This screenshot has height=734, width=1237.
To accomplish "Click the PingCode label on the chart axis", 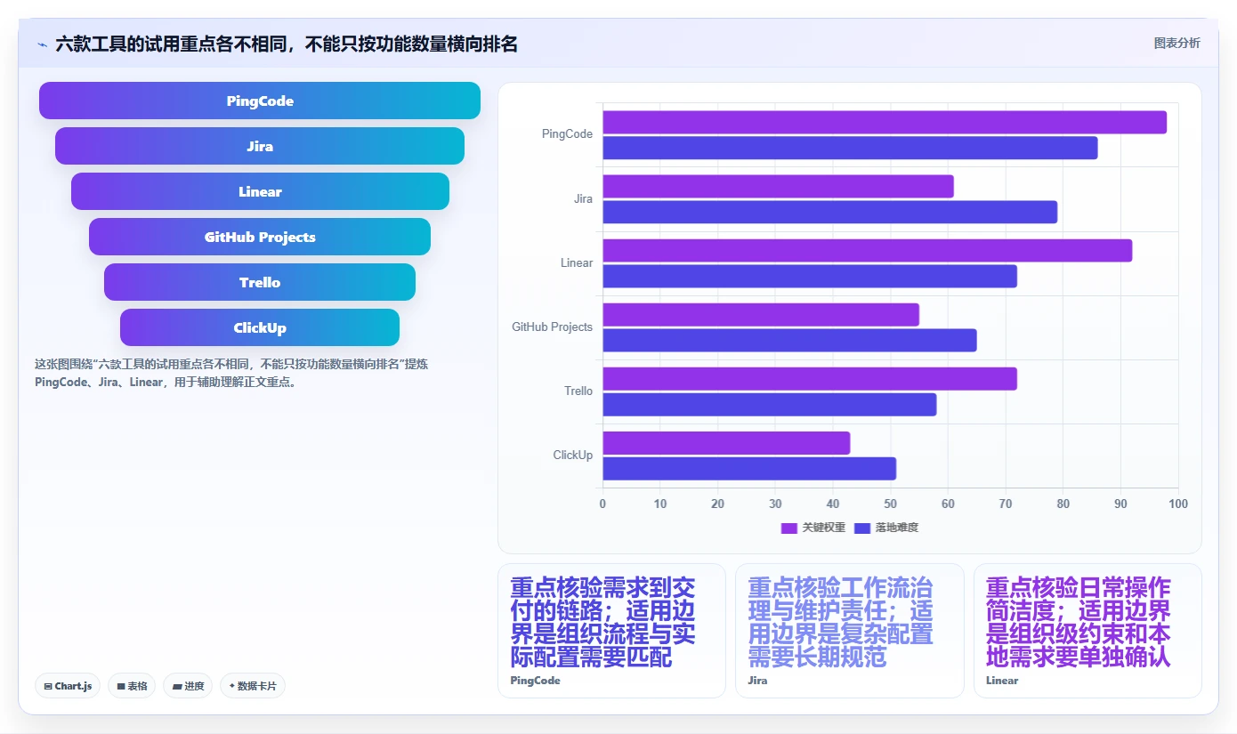I will 567,134.
